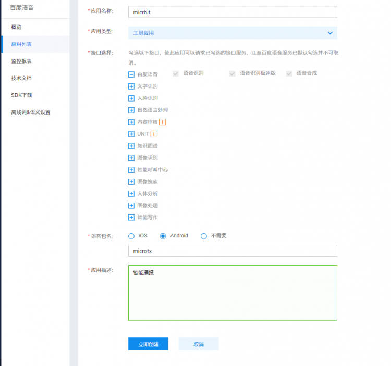Screen dimensions: 391x366
Task: Select the 不需要 radio option
Action: pyautogui.click(x=204, y=236)
